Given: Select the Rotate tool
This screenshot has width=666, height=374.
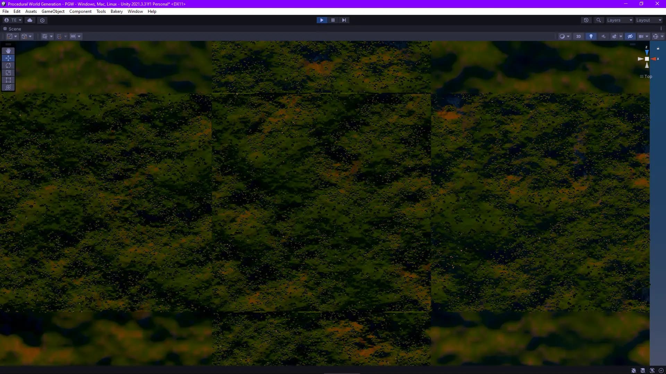Looking at the screenshot, I should point(8,65).
